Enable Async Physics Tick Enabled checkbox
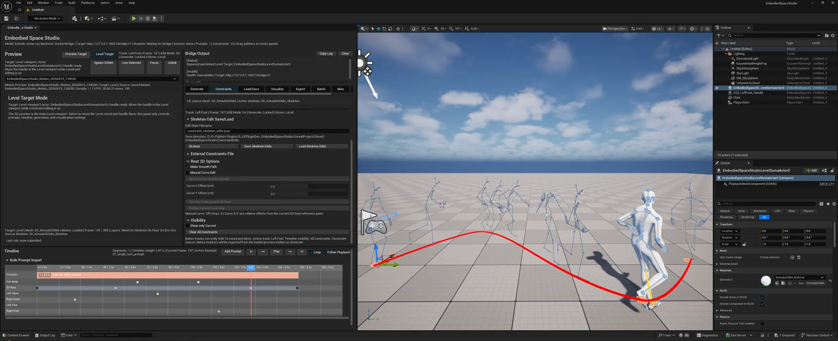The width and height of the screenshot is (838, 341). tap(762, 324)
